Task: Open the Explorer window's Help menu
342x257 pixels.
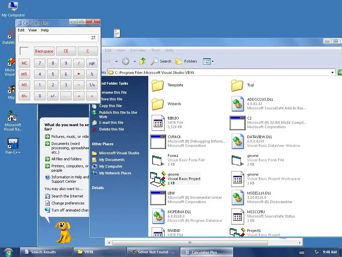Action: (x=169, y=50)
